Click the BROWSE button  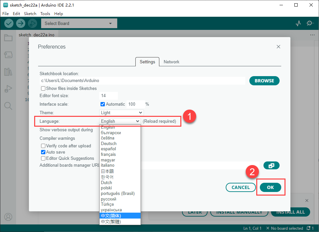tap(264, 81)
